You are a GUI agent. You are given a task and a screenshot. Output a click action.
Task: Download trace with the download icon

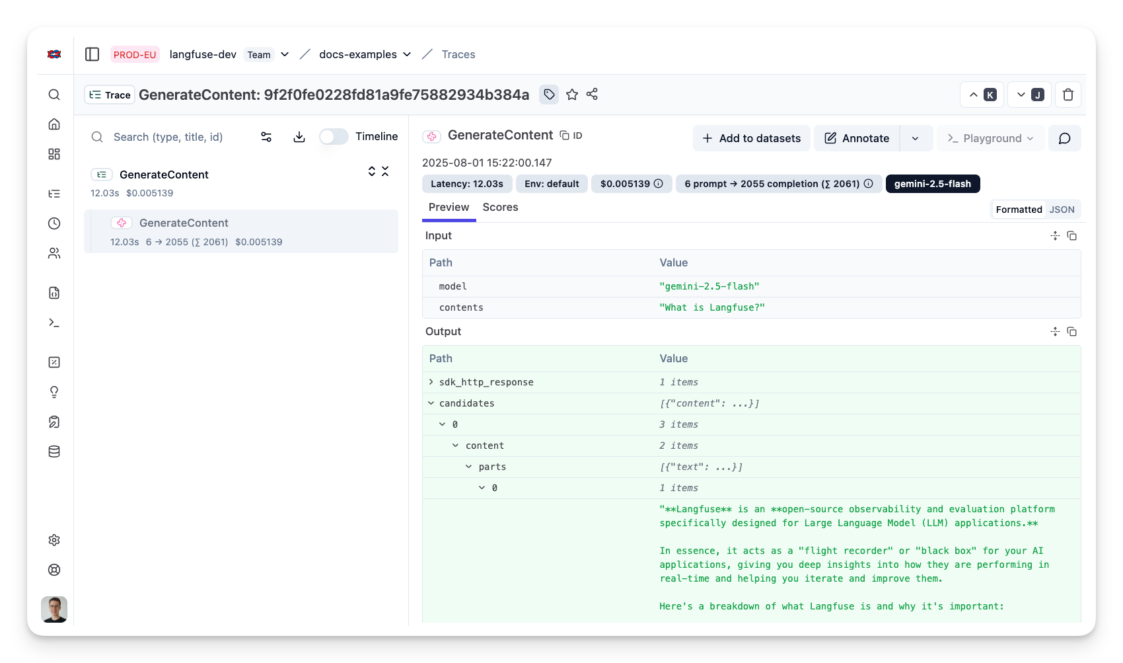[x=299, y=137]
